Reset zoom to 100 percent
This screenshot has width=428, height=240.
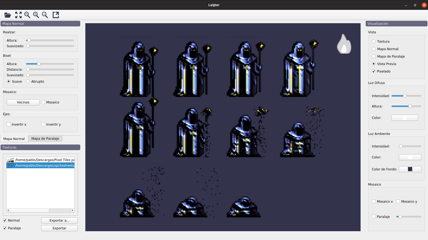[27, 15]
